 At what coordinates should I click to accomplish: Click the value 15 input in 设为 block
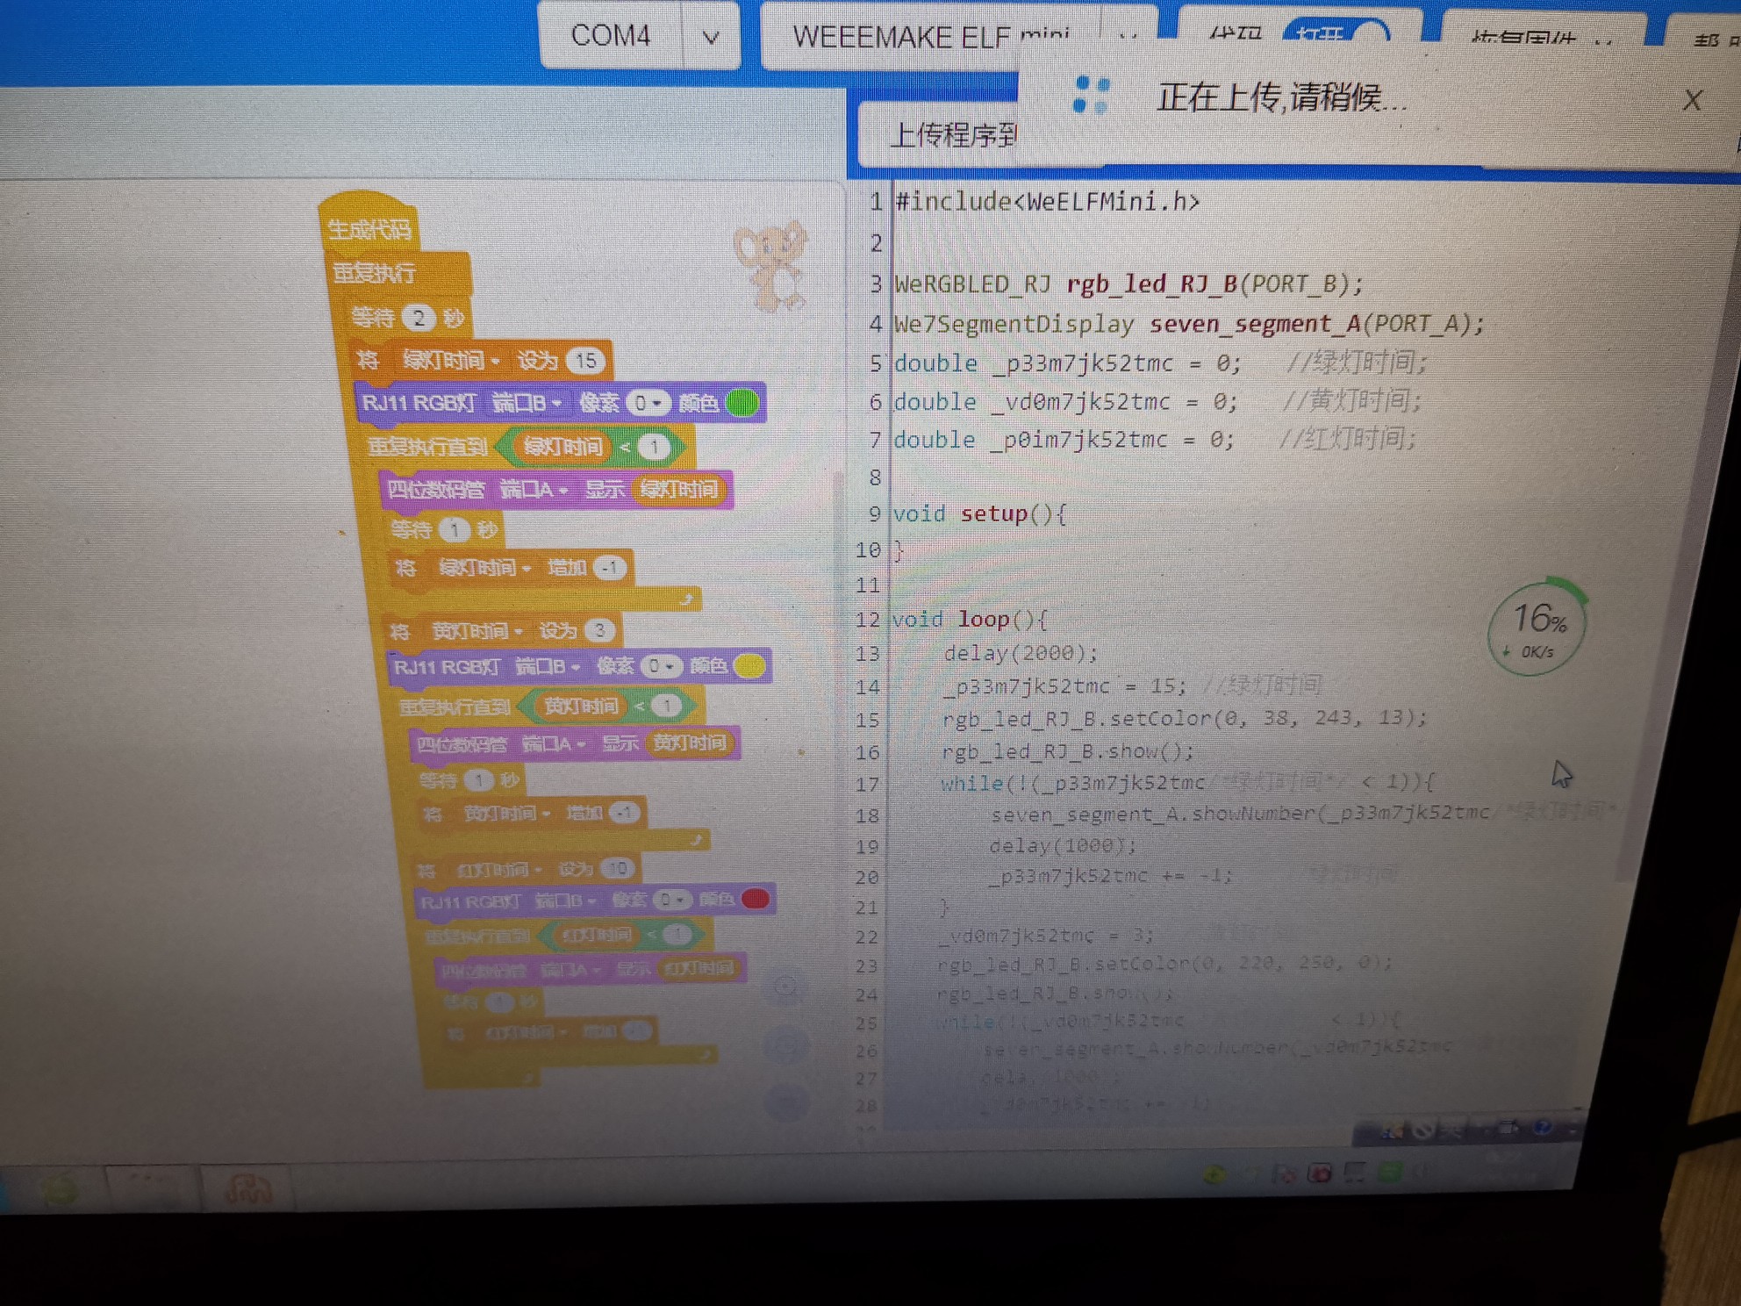point(585,361)
